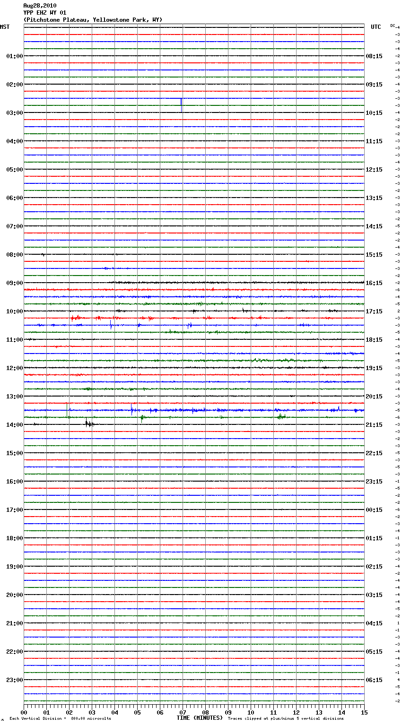The image size is (402, 725).
Task: Click the 23:15 UTC time label
Action: pos(374,482)
